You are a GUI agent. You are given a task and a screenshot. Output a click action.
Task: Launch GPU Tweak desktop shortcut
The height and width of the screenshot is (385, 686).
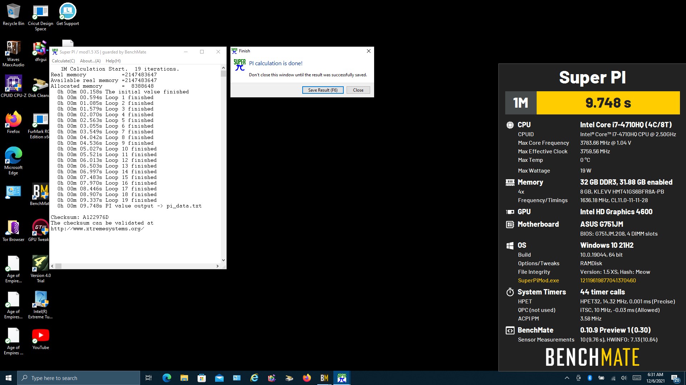point(39,231)
